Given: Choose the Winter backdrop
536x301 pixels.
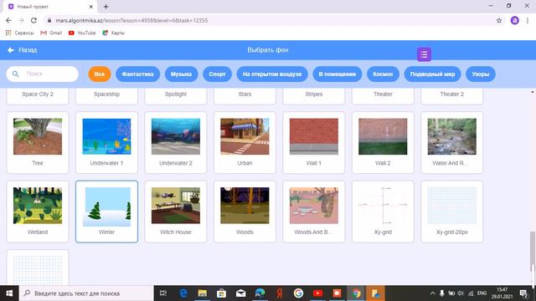Looking at the screenshot, I should (x=106, y=212).
